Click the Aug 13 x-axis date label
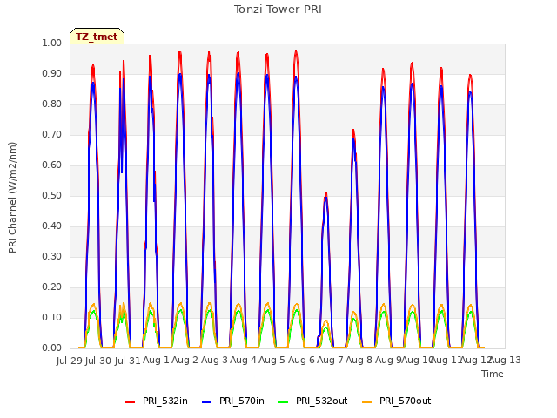Image resolution: width=557 pixels, height=418 pixels. 505,361
